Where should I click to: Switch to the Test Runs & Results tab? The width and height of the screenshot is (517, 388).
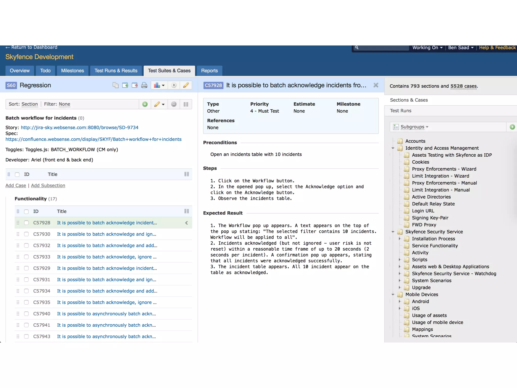(116, 71)
